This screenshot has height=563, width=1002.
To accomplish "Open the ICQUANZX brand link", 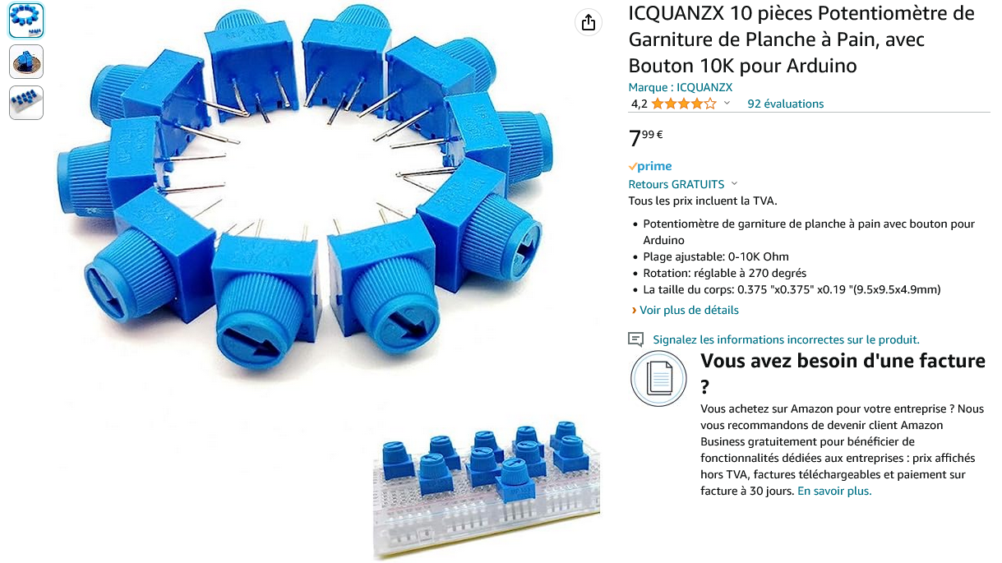I will 681,87.
